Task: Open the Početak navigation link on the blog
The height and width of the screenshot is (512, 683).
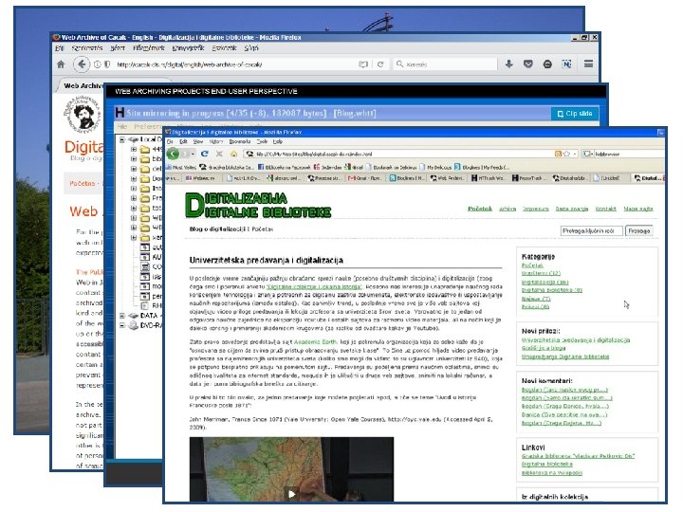Action: pos(480,209)
